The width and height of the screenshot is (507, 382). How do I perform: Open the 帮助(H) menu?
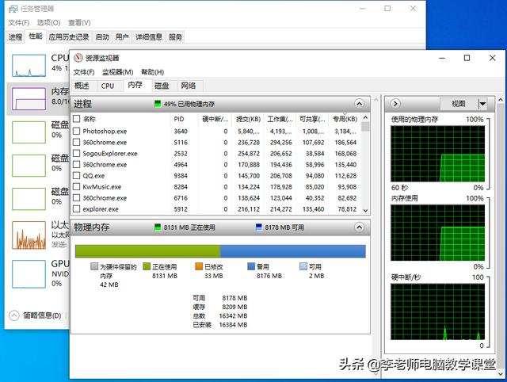153,72
